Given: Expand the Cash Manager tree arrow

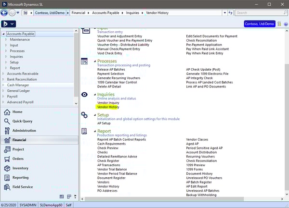Looking at the screenshot, I should click(3, 85).
